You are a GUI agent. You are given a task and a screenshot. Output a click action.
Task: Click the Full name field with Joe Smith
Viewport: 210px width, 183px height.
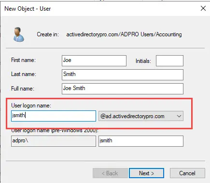click(x=123, y=89)
